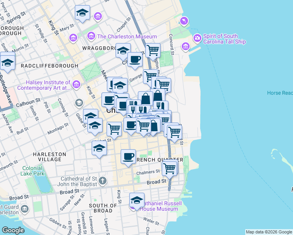Select the 'George St' street label
The image size is (293, 235).
[x=136, y=78]
